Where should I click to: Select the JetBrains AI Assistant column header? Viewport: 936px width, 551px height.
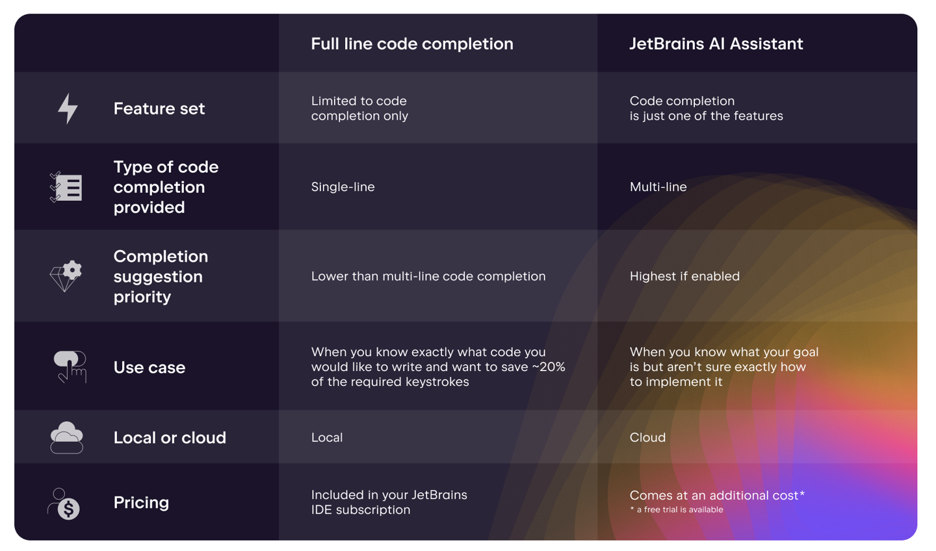[x=716, y=44]
